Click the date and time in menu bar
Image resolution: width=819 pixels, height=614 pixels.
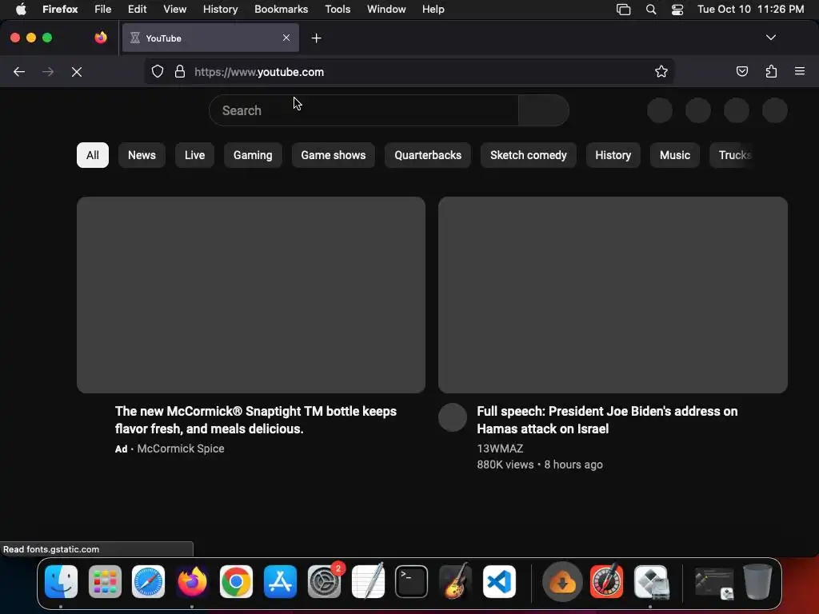[x=750, y=9]
